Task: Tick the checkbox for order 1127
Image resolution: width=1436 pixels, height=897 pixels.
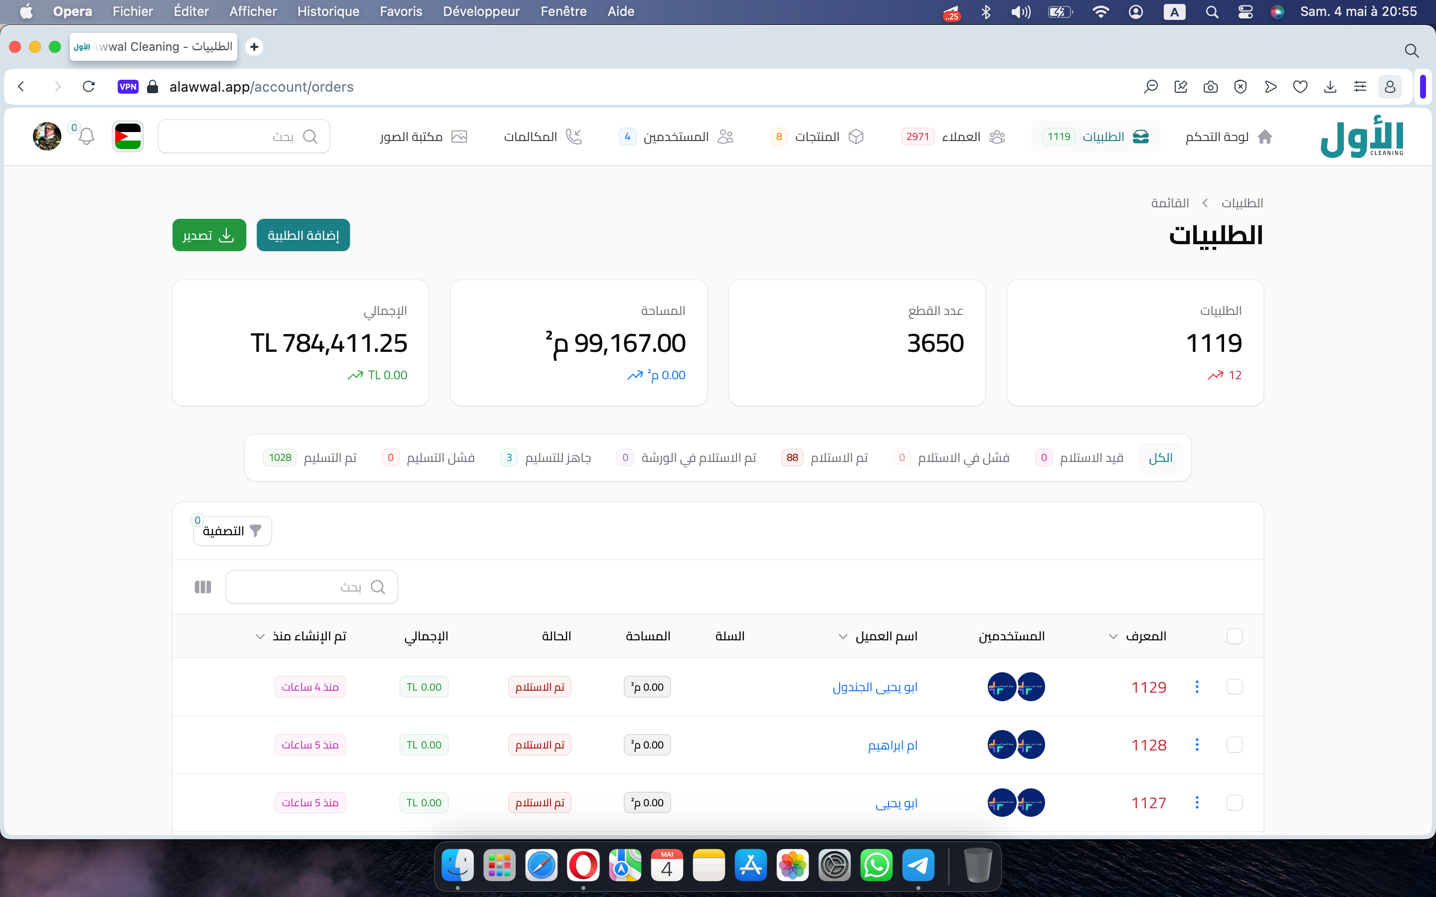Action: click(1234, 803)
